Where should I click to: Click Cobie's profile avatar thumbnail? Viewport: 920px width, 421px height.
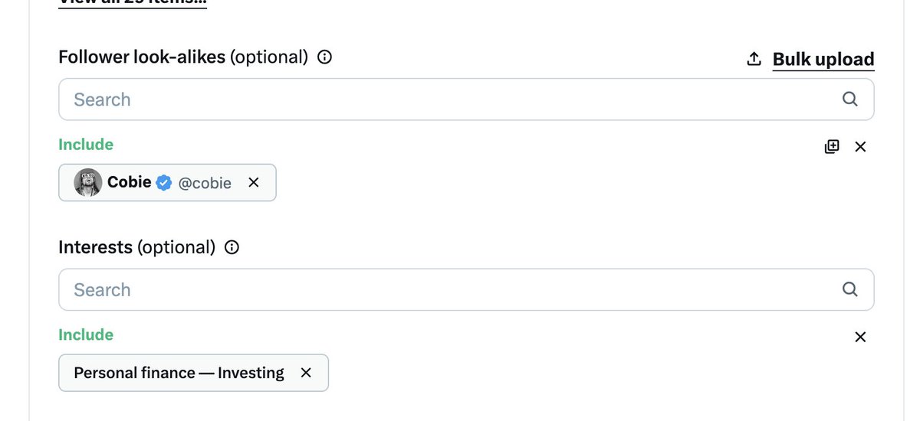click(87, 183)
